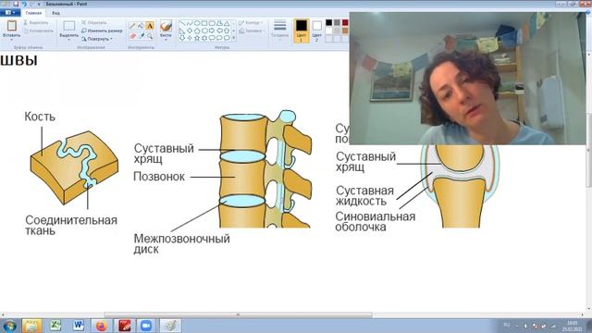The height and width of the screenshot is (333, 592).
Task: Pick the Line shape
Action: click(x=183, y=23)
